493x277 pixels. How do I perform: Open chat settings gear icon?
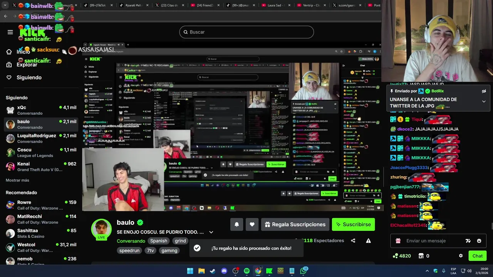tap(461, 256)
